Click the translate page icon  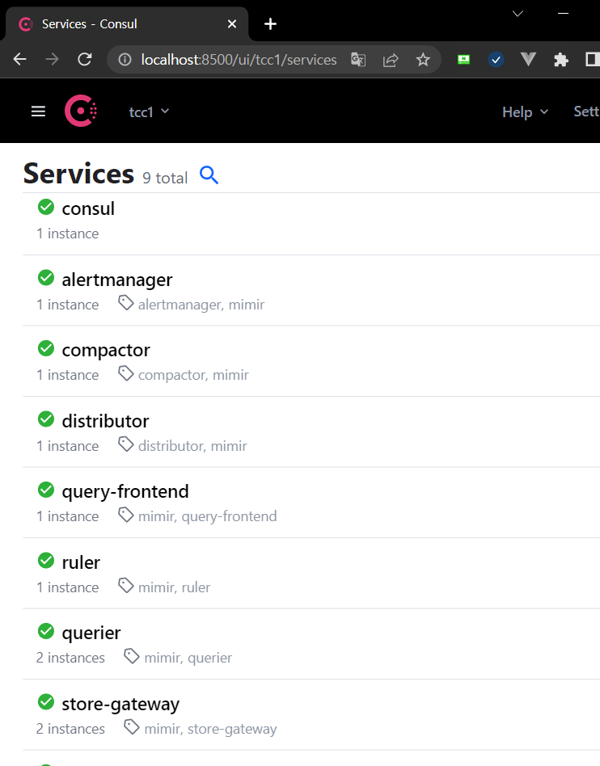pos(358,60)
